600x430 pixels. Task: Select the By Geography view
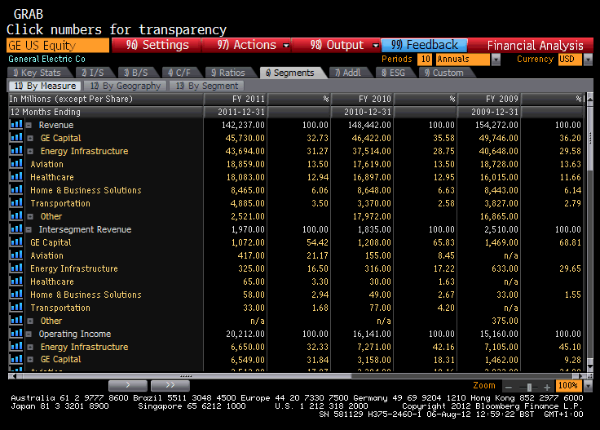coord(126,86)
